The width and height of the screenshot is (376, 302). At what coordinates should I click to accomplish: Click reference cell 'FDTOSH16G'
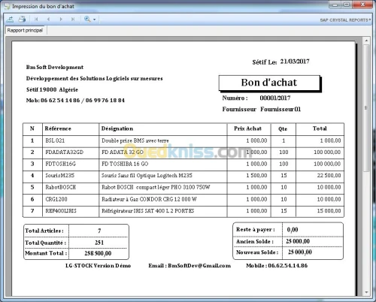pos(60,164)
